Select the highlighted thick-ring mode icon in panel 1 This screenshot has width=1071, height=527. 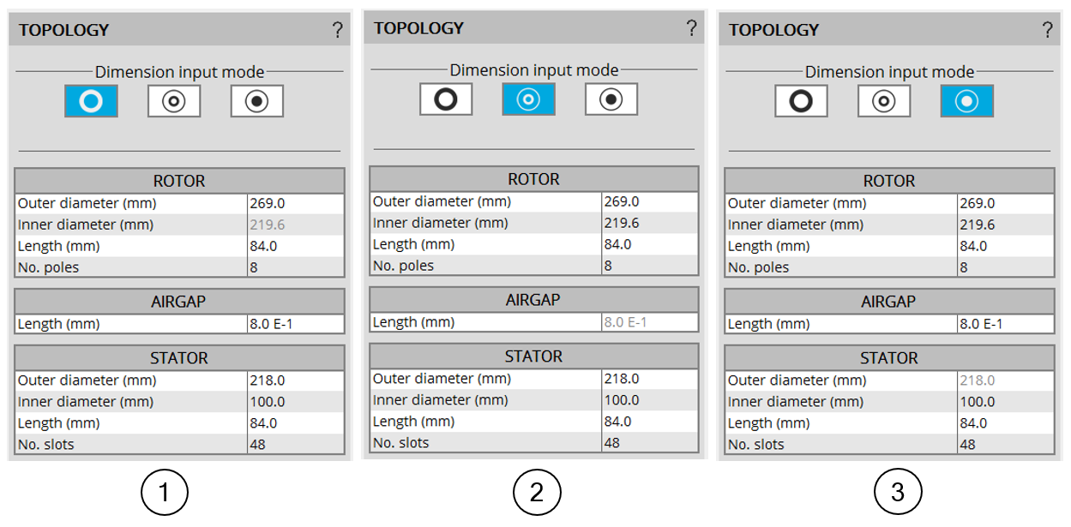(91, 101)
